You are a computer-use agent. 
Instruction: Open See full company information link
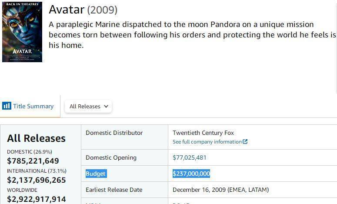click(207, 142)
